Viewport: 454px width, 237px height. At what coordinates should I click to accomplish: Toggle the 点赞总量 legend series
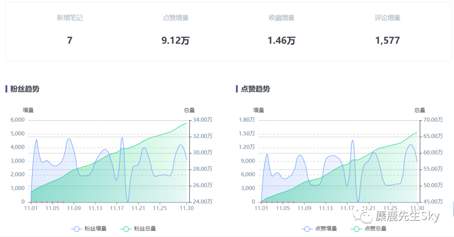point(368,229)
